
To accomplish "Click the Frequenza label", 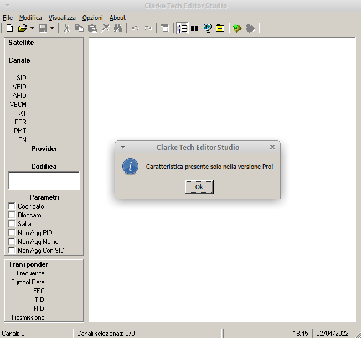I will click(30, 273).
